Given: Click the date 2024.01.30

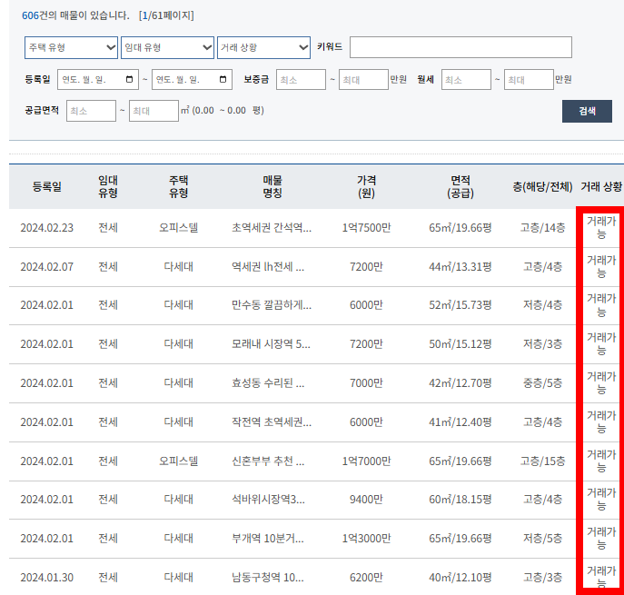Looking at the screenshot, I should click(x=47, y=577).
